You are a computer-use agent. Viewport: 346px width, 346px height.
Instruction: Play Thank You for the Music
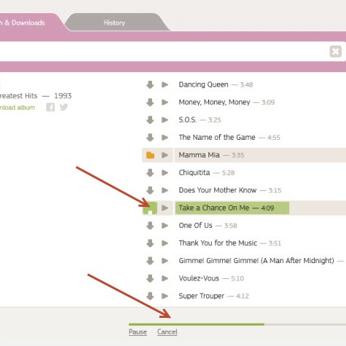pos(165,243)
